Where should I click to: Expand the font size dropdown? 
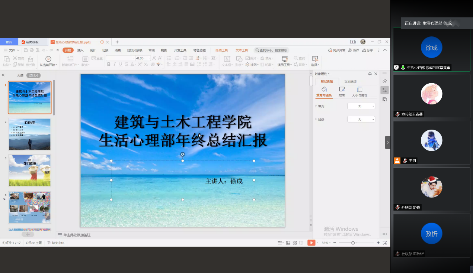tap(149, 58)
